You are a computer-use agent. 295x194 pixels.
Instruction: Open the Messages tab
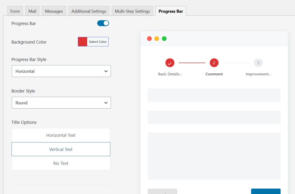click(54, 11)
